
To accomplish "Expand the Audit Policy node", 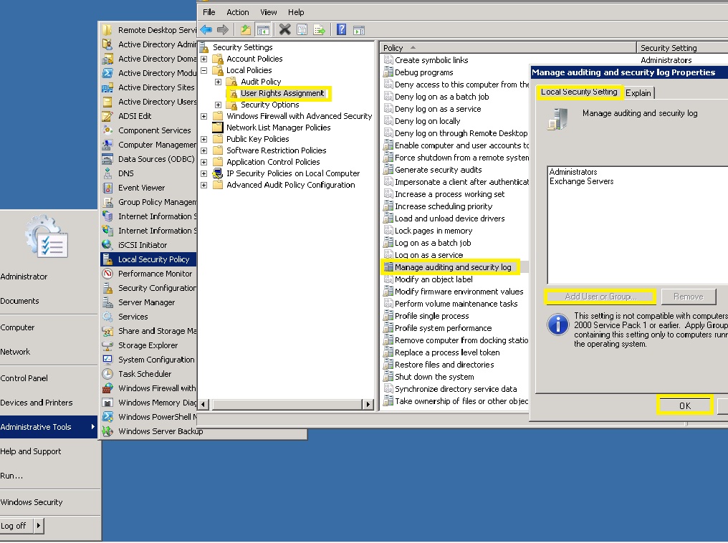I will click(x=219, y=82).
